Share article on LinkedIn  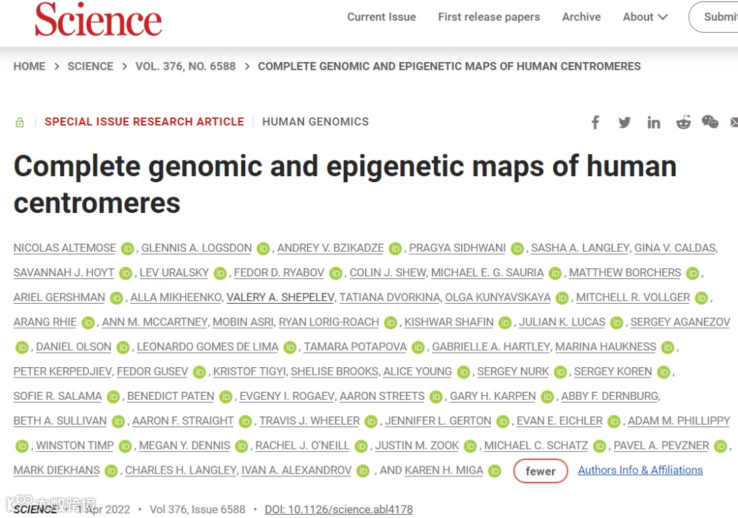tap(654, 122)
